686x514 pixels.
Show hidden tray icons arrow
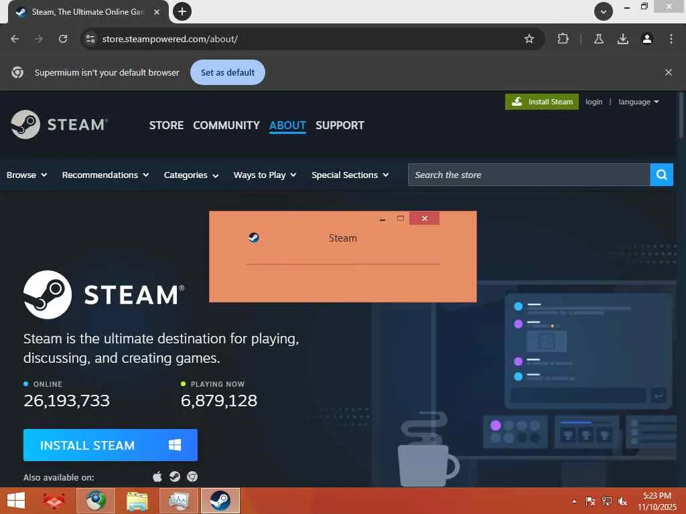click(574, 501)
